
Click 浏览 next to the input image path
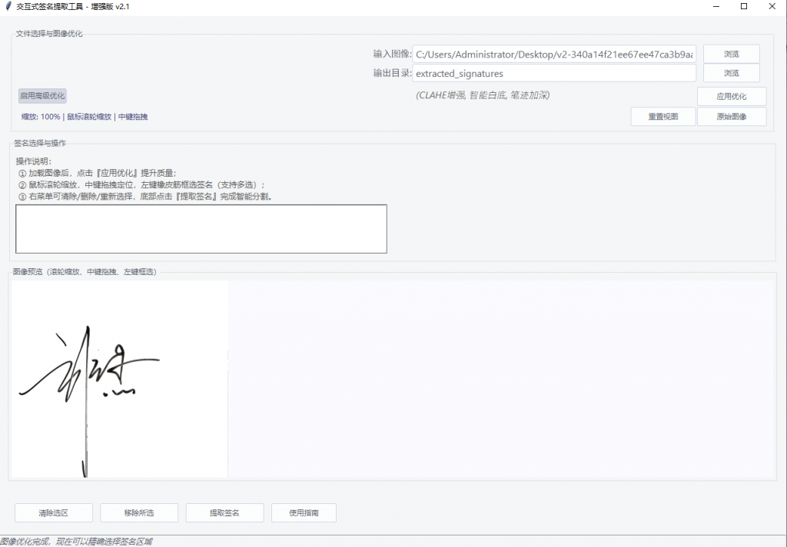pos(731,53)
